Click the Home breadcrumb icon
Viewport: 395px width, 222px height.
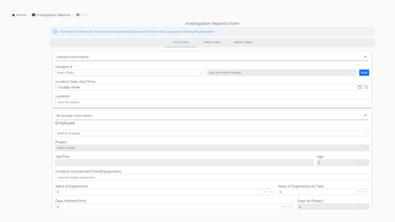[x=13, y=15]
